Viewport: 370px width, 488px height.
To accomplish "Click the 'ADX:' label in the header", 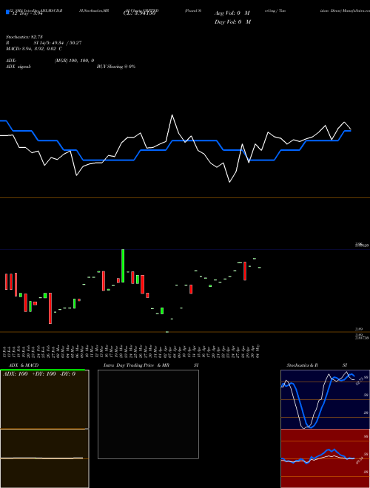I will pyautogui.click(x=11, y=61).
